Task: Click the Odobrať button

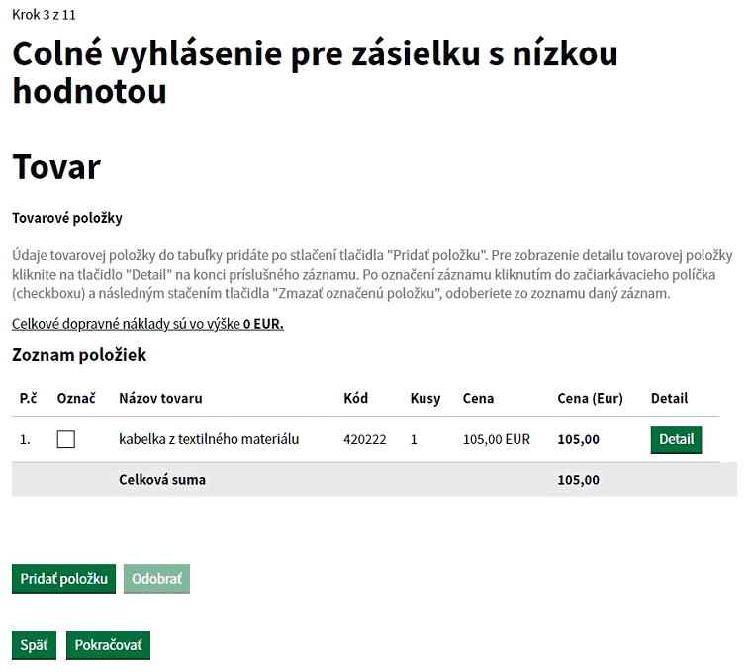Action: 156,579
